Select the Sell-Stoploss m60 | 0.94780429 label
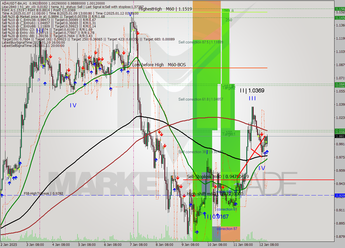345x248 pixels. pos(218,177)
